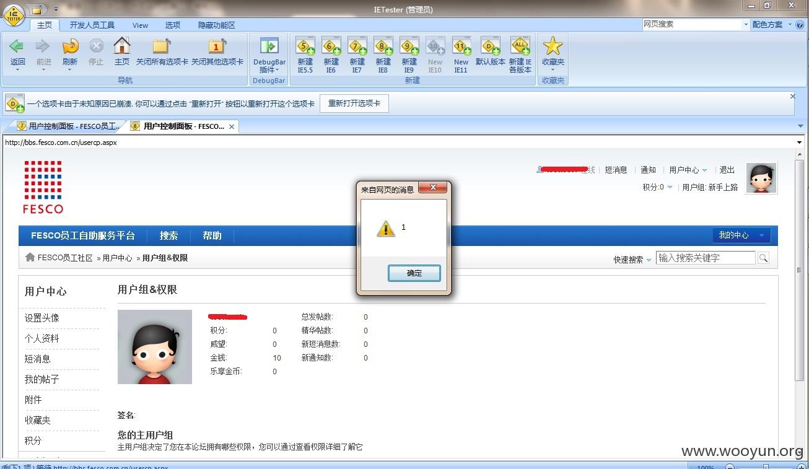
Task: Refresh the page with 刷新
Action: (70, 46)
